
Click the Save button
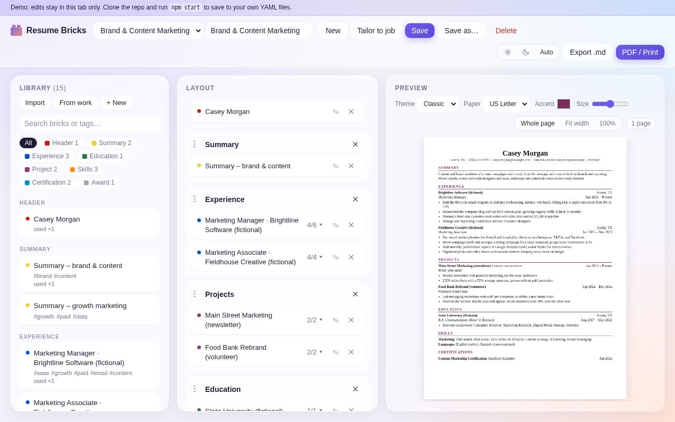coord(420,31)
